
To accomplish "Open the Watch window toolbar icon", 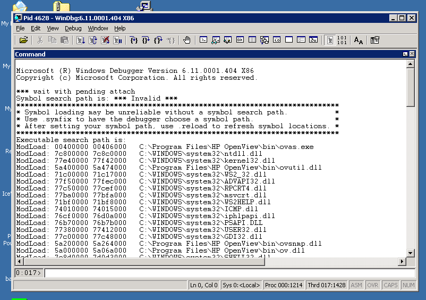I will coord(216,40).
